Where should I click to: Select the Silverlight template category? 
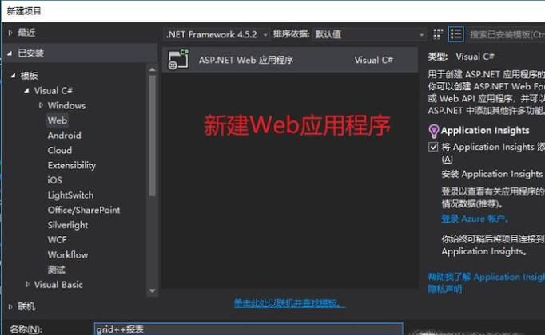[68, 225]
